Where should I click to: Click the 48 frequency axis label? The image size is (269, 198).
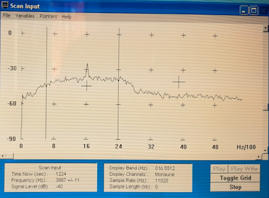pos(215,147)
